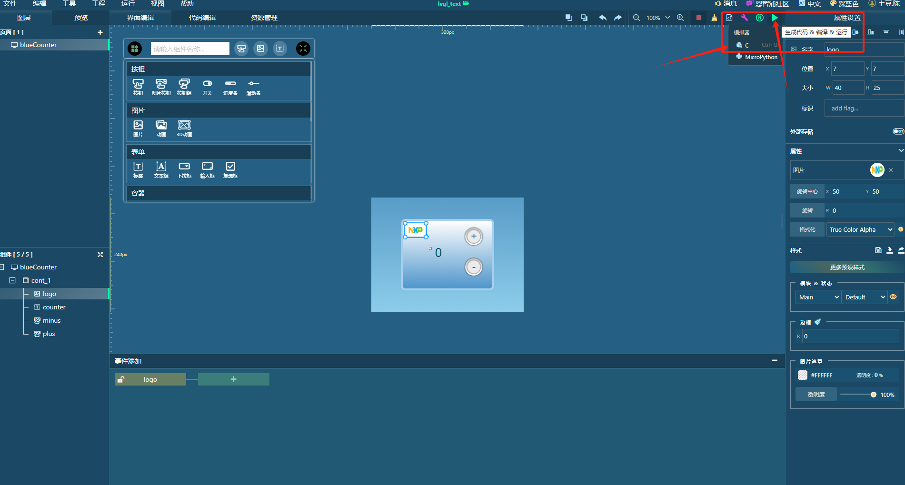Click the undo arrow in the toolbar

(603, 17)
